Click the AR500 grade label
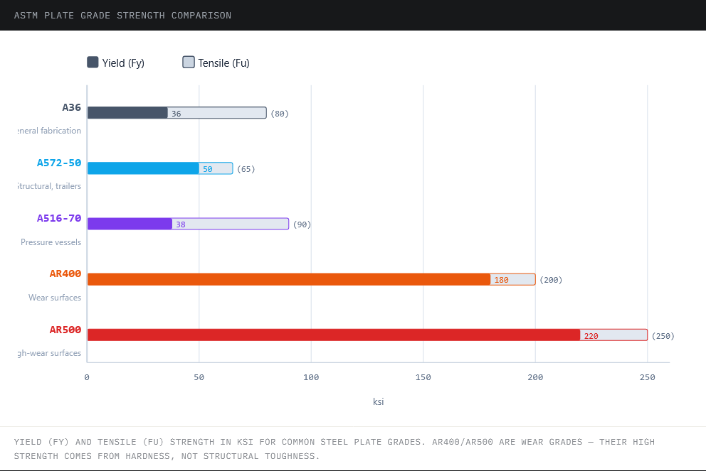 [65, 330]
